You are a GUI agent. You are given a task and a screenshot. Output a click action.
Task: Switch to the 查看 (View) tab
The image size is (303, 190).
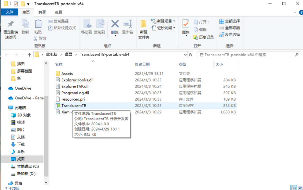(x=58, y=12)
